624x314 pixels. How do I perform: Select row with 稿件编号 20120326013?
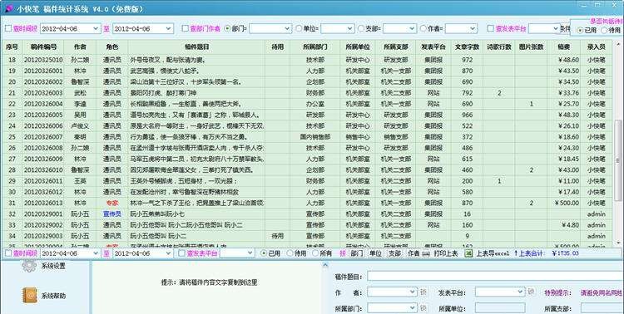click(x=306, y=203)
